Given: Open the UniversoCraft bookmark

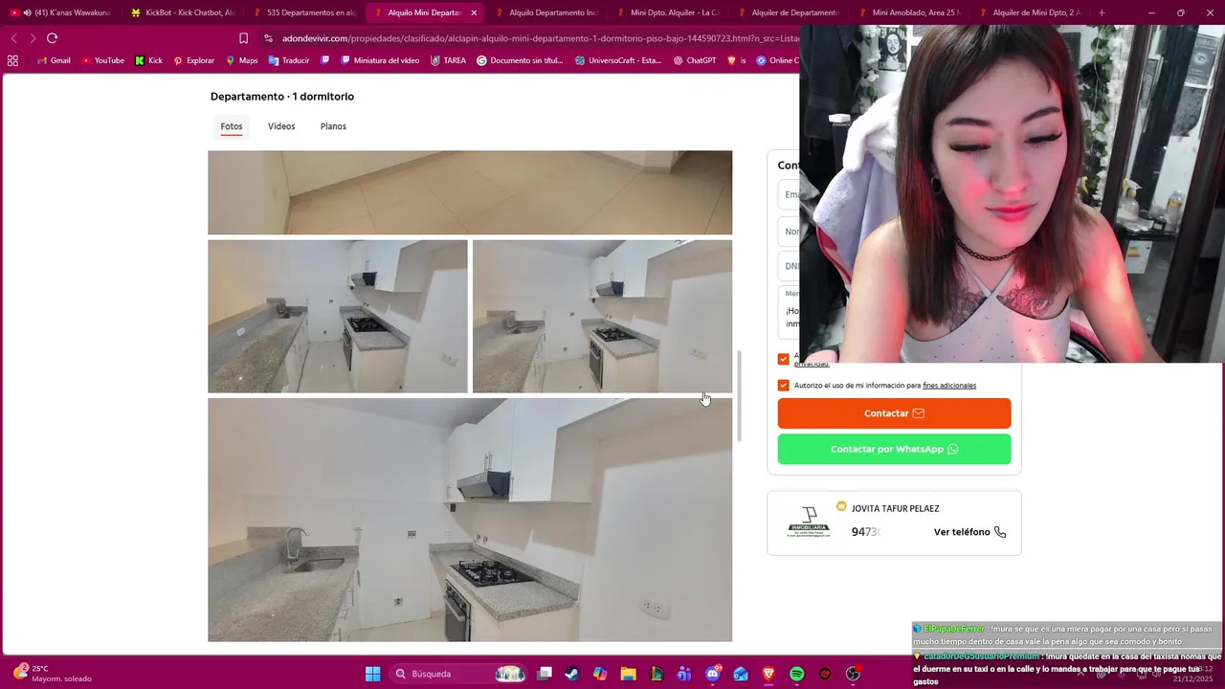Looking at the screenshot, I should [x=618, y=60].
